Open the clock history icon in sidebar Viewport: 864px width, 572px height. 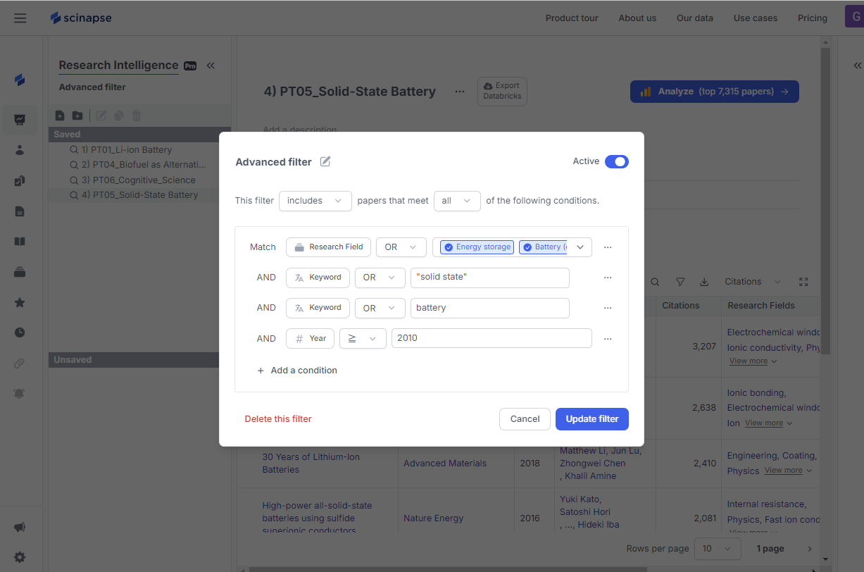click(20, 332)
